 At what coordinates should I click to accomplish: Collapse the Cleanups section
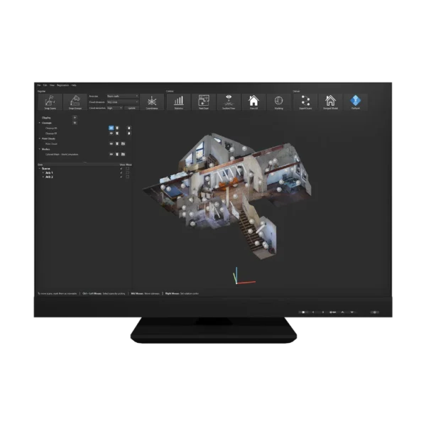pos(40,123)
